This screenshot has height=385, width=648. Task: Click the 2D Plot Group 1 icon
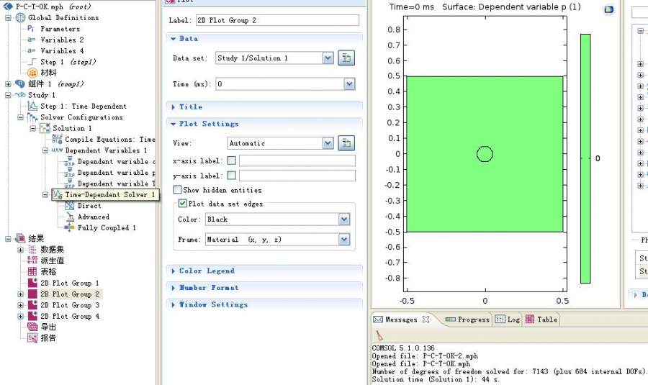(x=32, y=283)
